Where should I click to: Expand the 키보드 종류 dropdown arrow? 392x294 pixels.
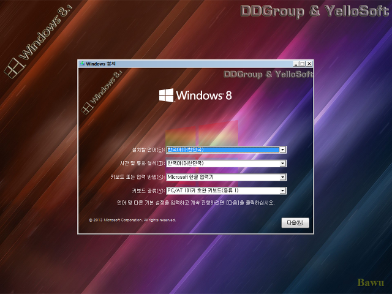click(282, 190)
